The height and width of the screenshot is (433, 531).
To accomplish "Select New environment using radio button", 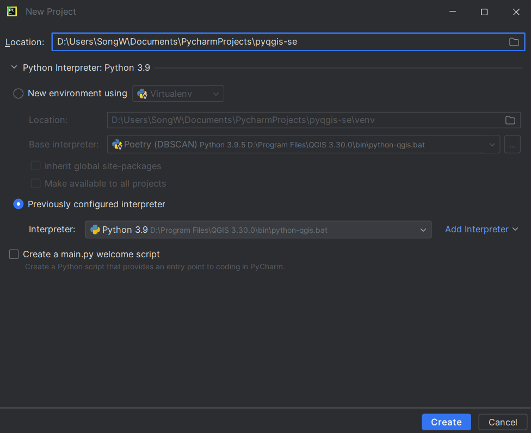I will click(x=18, y=94).
